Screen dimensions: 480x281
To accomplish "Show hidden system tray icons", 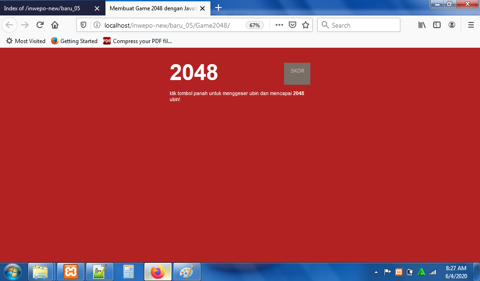I will point(376,272).
